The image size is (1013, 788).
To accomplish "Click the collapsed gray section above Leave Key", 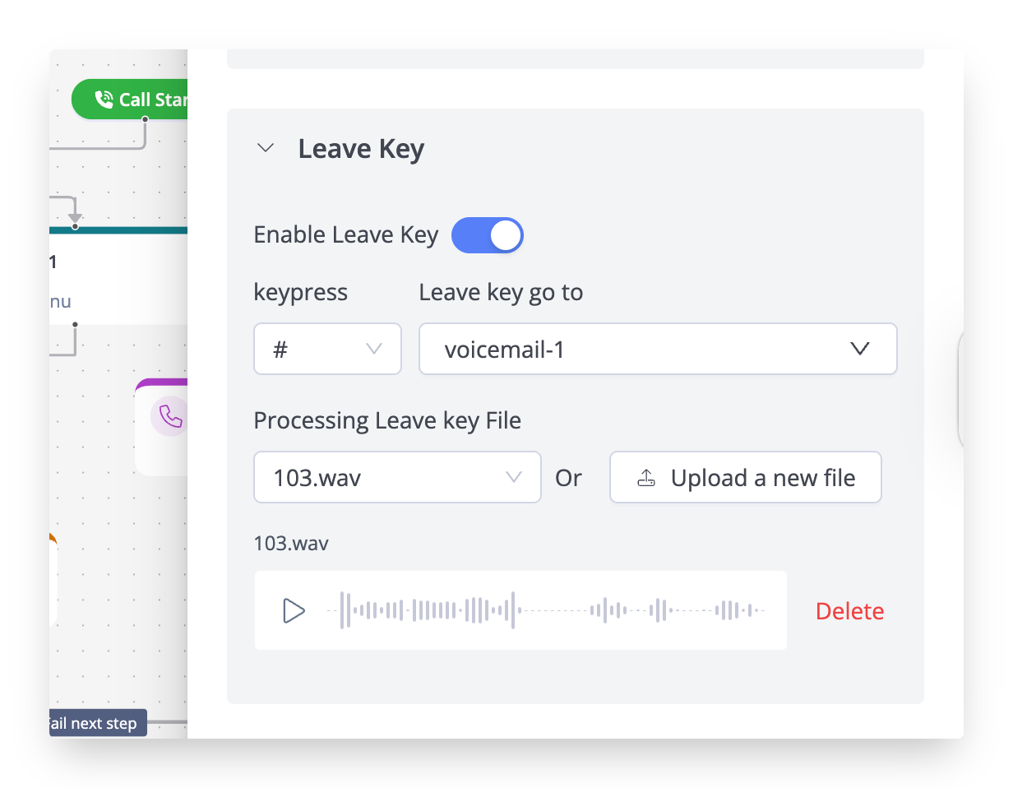I will [576, 58].
